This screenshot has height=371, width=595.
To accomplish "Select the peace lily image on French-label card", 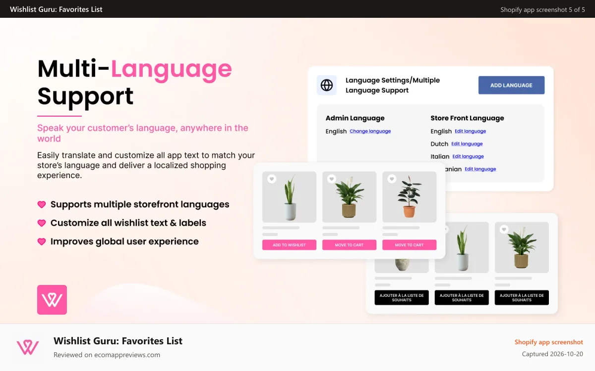I will point(522,248).
